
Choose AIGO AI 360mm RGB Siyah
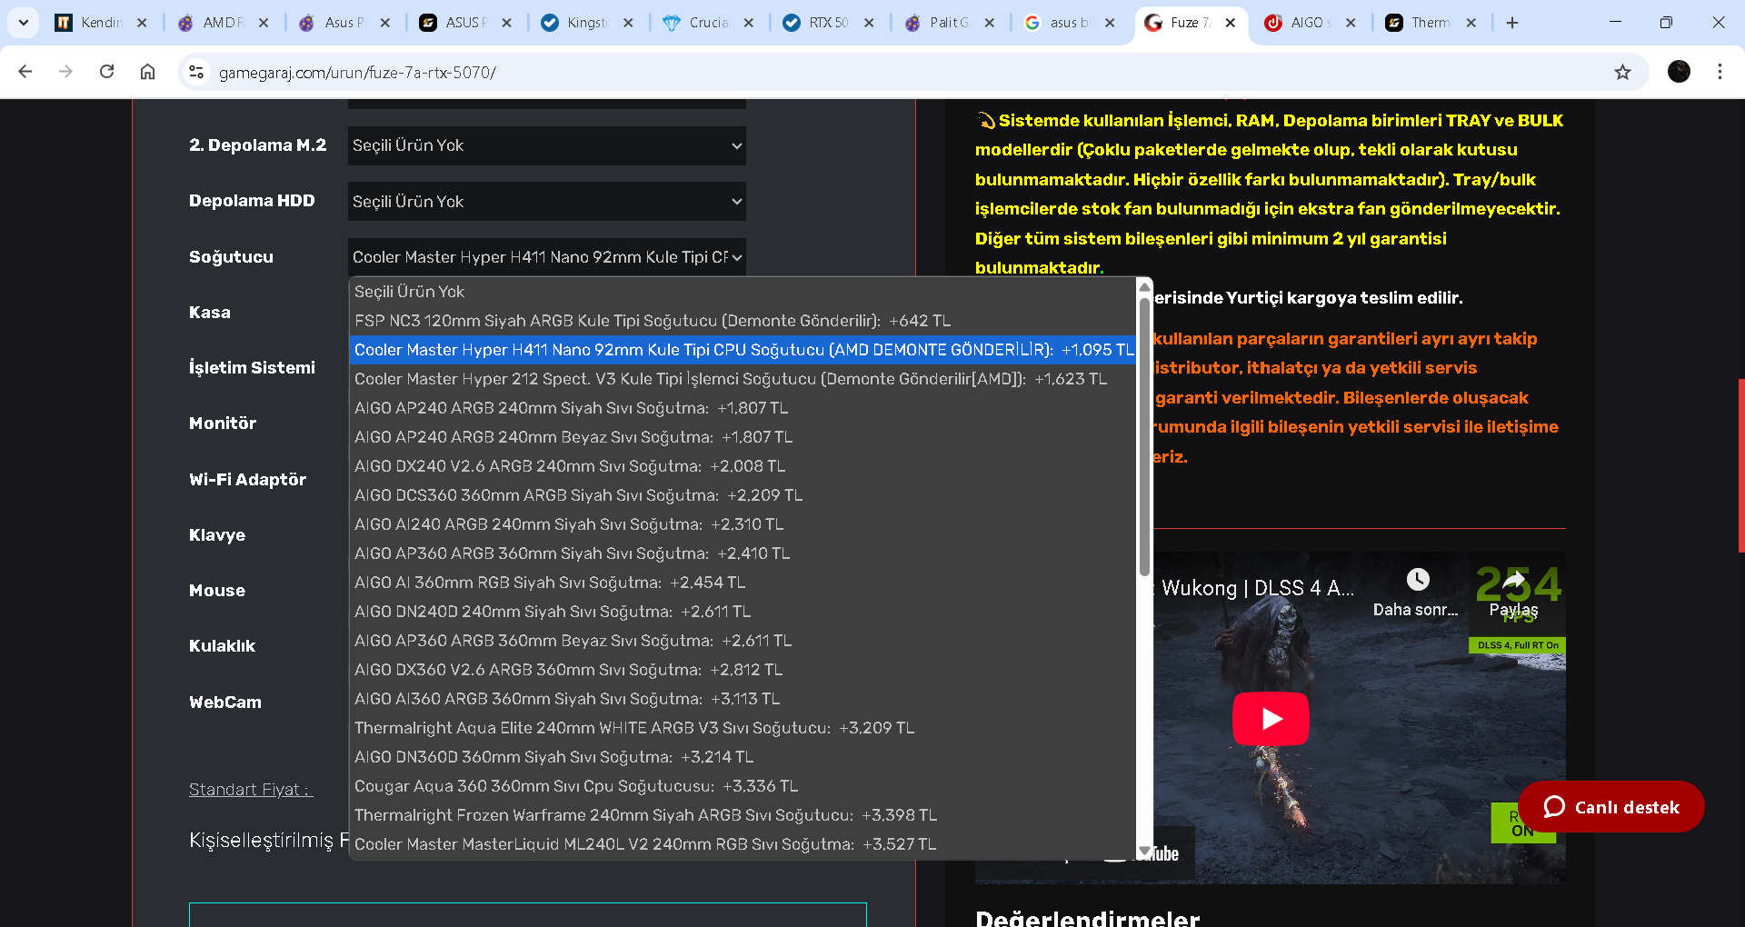743,583
